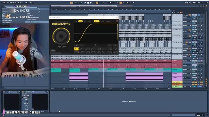Toggle the Kickstart 2 device activator in device view
This screenshot has width=209, height=117.
(x=23, y=92)
